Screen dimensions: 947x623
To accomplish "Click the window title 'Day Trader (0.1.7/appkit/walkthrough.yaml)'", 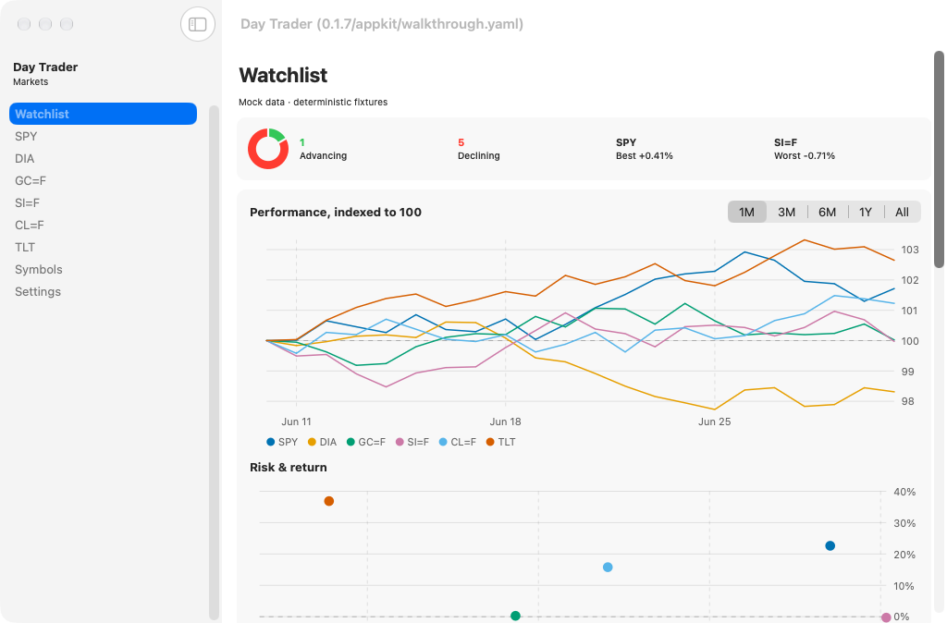I will point(382,24).
